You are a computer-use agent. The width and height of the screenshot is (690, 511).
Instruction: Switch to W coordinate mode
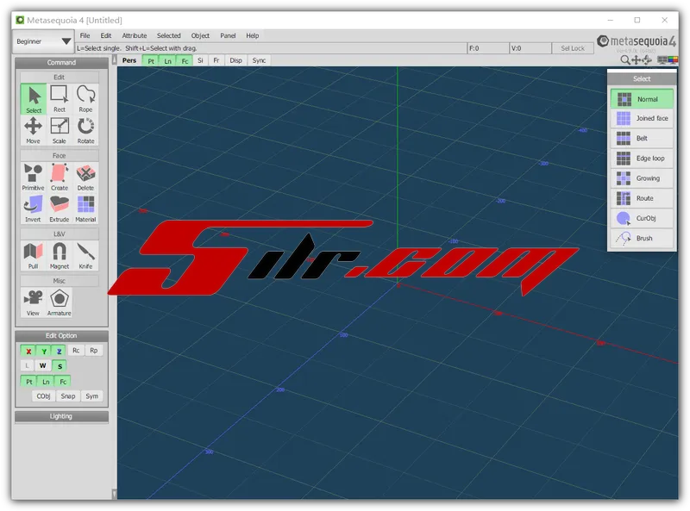coord(42,365)
